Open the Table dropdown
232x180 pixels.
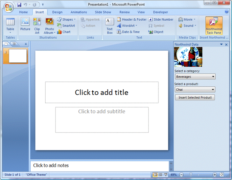(10, 26)
